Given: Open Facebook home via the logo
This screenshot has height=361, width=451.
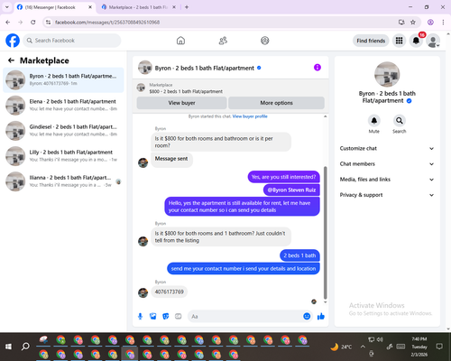Looking at the screenshot, I should pyautogui.click(x=13, y=41).
